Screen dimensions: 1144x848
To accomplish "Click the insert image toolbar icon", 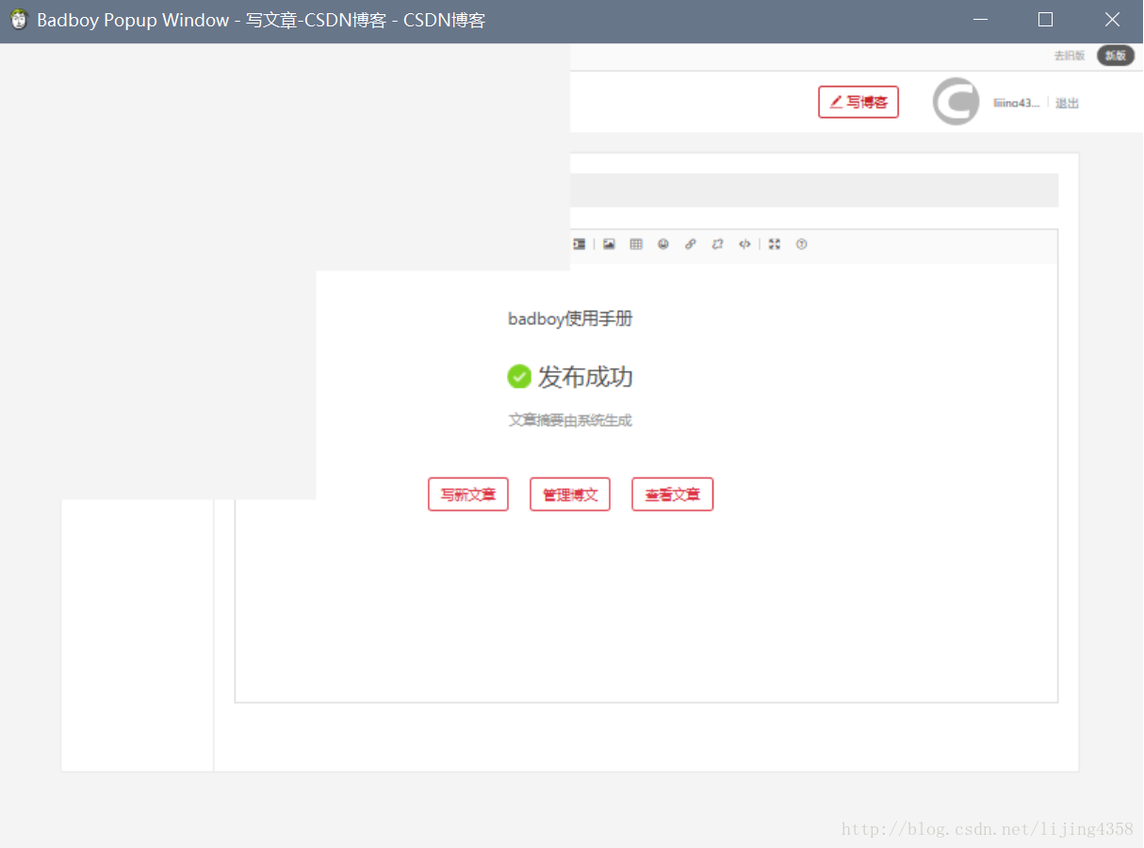I will (x=609, y=244).
